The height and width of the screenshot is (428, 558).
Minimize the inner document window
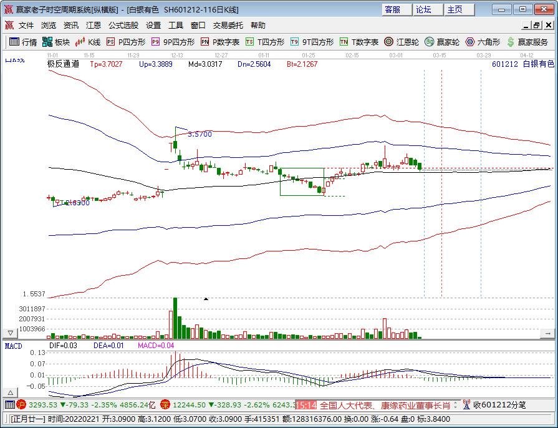(526, 26)
